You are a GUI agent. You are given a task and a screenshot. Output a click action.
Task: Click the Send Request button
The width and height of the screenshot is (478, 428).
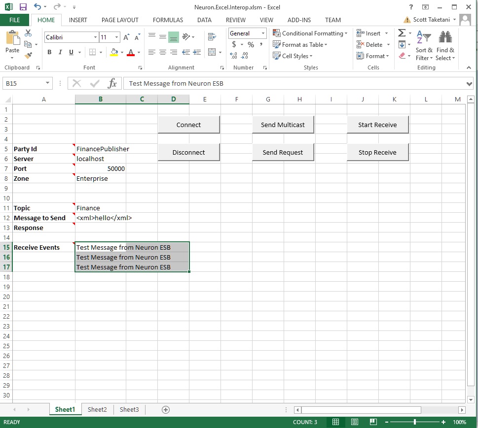coord(283,152)
